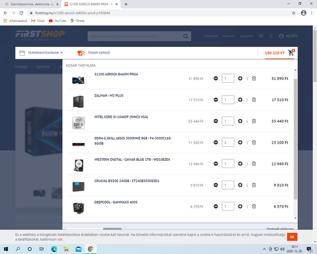Decrease quantity of G.Skill Aegis DDR4 memory
The image size is (317, 254).
click(216, 142)
